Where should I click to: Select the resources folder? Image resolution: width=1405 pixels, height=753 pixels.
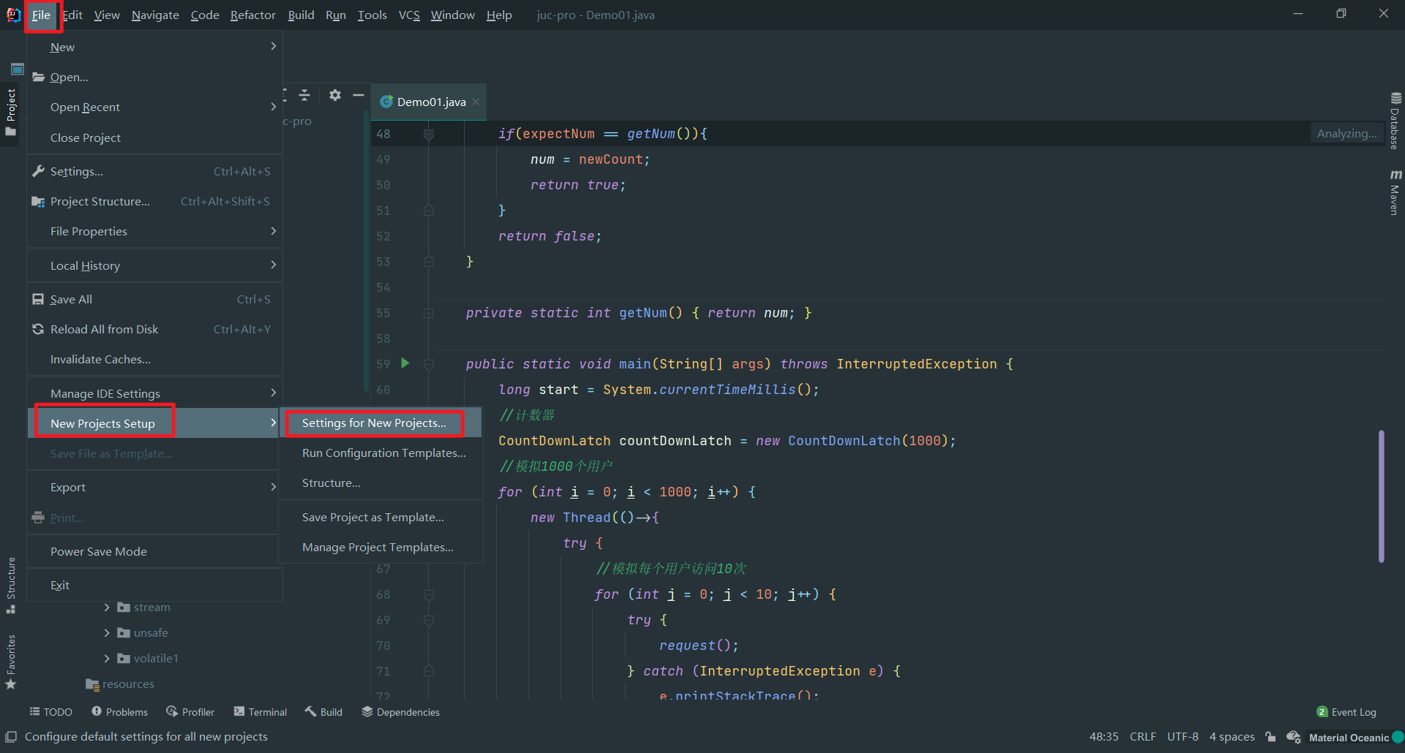pyautogui.click(x=121, y=684)
